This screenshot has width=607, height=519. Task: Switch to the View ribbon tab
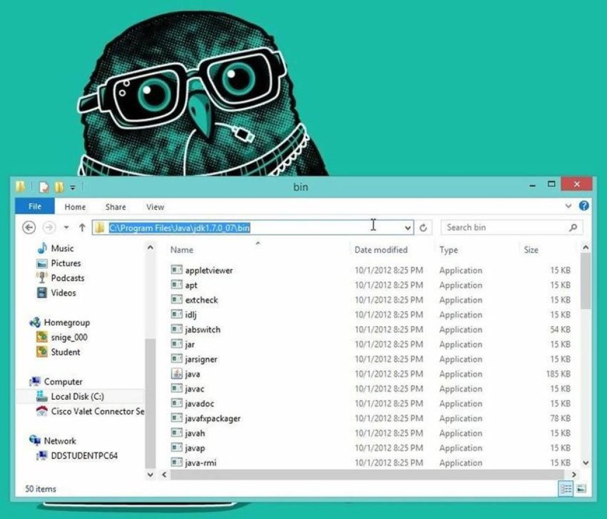(154, 207)
